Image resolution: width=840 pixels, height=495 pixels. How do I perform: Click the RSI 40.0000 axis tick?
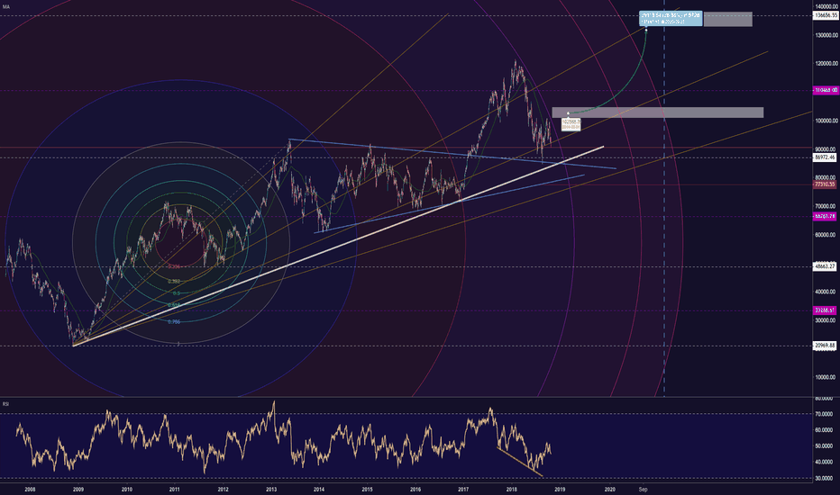click(824, 462)
